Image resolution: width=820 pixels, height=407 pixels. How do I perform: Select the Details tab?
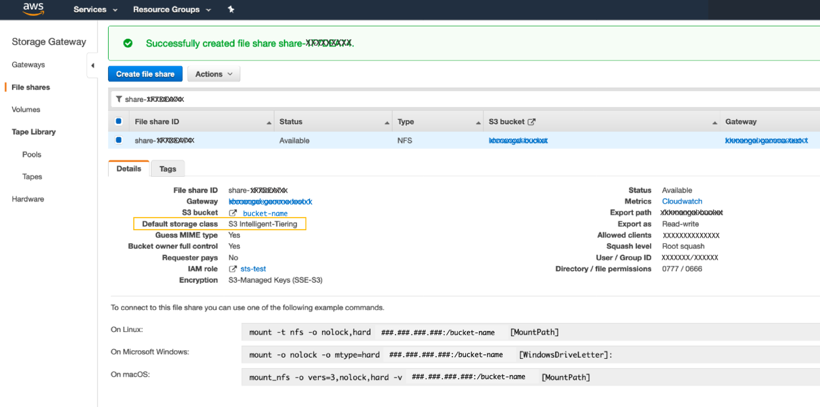[x=128, y=168]
